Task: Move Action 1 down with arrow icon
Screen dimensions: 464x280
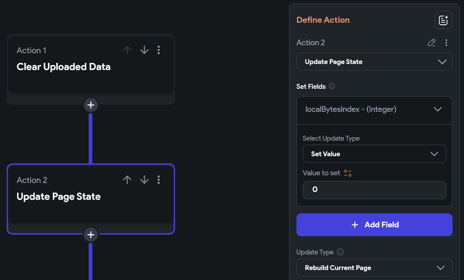Action: 144,50
